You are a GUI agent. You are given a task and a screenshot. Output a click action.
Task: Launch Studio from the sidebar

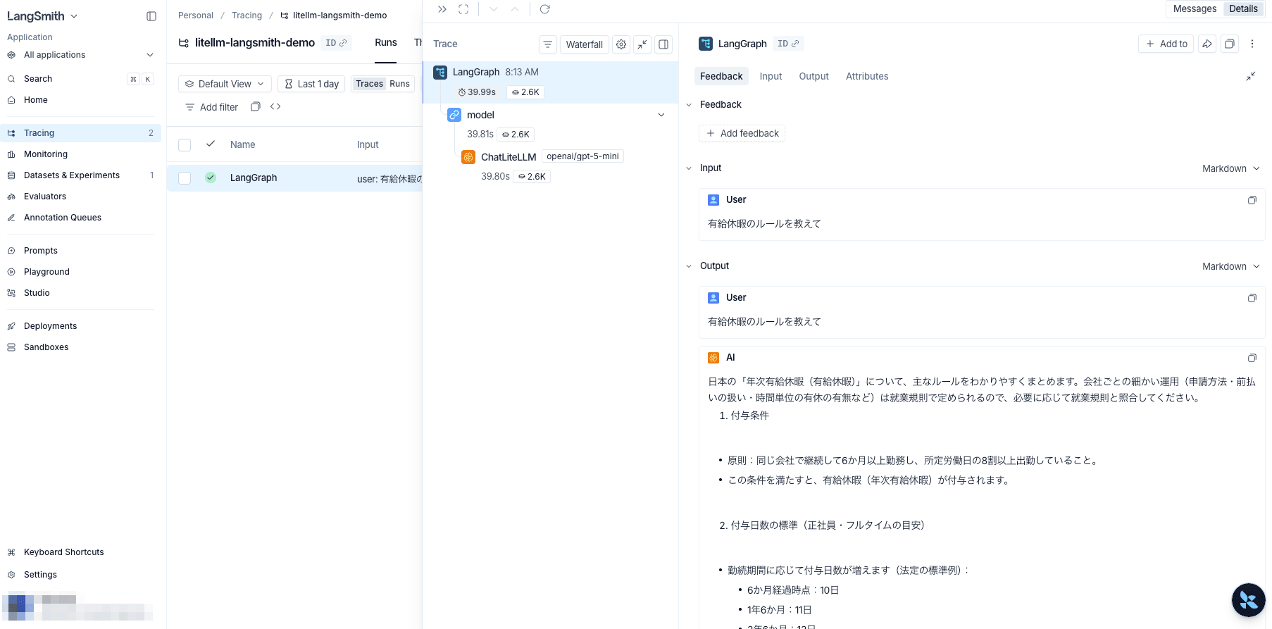[80, 293]
